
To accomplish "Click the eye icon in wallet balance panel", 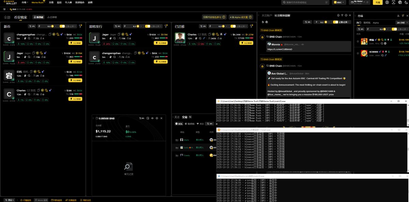I will [152, 118].
